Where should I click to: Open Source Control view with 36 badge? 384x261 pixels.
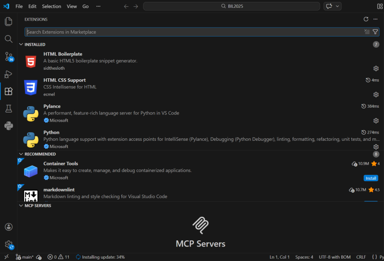(x=9, y=56)
